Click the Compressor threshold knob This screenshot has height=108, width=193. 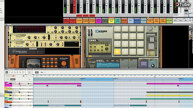tap(35, 37)
